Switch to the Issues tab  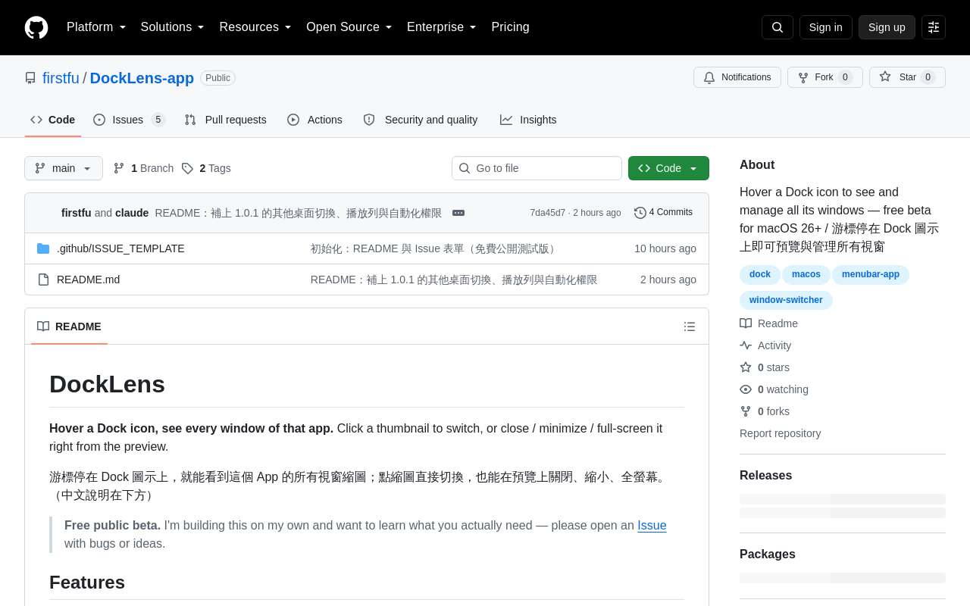pyautogui.click(x=129, y=120)
